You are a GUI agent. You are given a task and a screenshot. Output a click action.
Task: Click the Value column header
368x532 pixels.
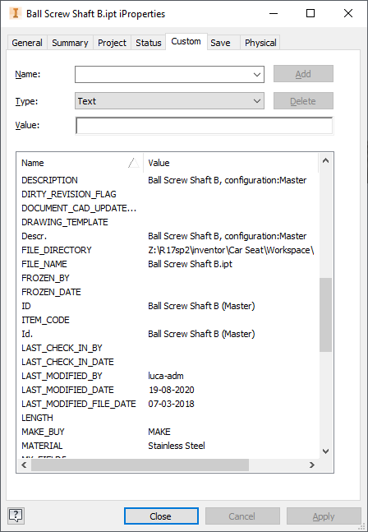click(231, 163)
